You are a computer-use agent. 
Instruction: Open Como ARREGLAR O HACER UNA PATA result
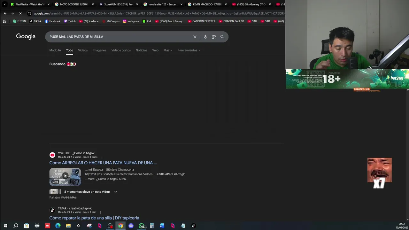[103, 163]
